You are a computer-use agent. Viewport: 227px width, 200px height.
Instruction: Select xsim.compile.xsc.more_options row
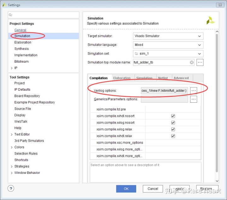(145, 143)
